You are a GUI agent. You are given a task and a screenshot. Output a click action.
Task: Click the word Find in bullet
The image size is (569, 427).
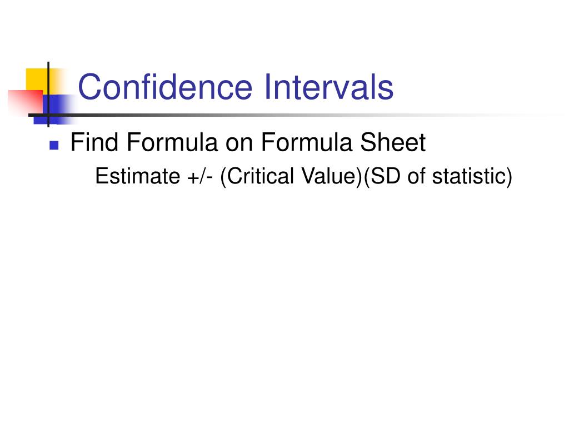[94, 142]
